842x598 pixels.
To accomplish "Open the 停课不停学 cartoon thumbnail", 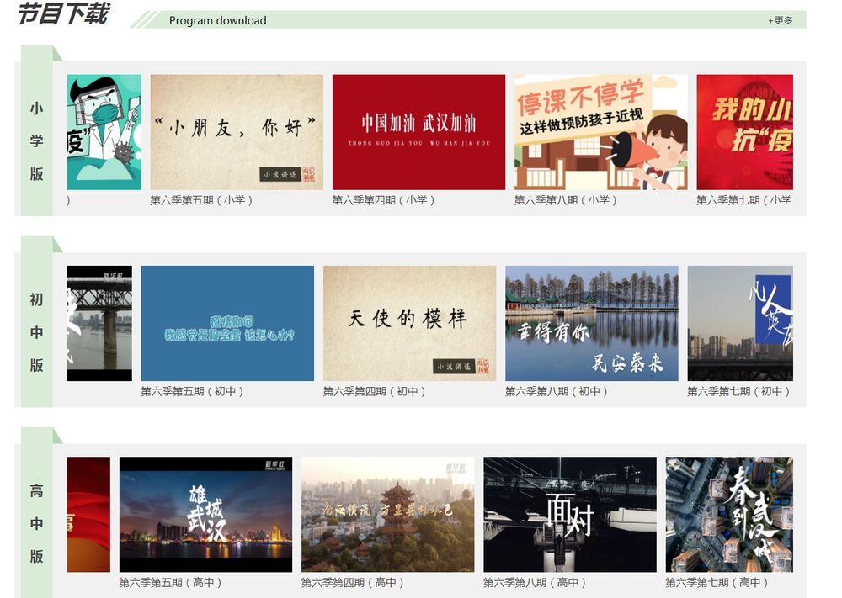I will [x=600, y=132].
